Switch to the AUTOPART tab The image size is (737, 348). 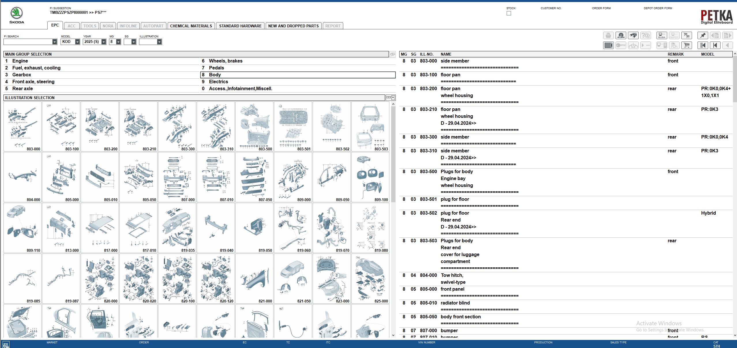pyautogui.click(x=154, y=26)
